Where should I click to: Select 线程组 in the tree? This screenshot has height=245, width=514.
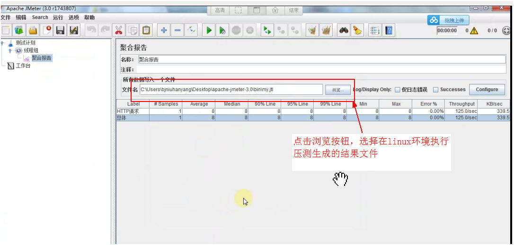31,51
